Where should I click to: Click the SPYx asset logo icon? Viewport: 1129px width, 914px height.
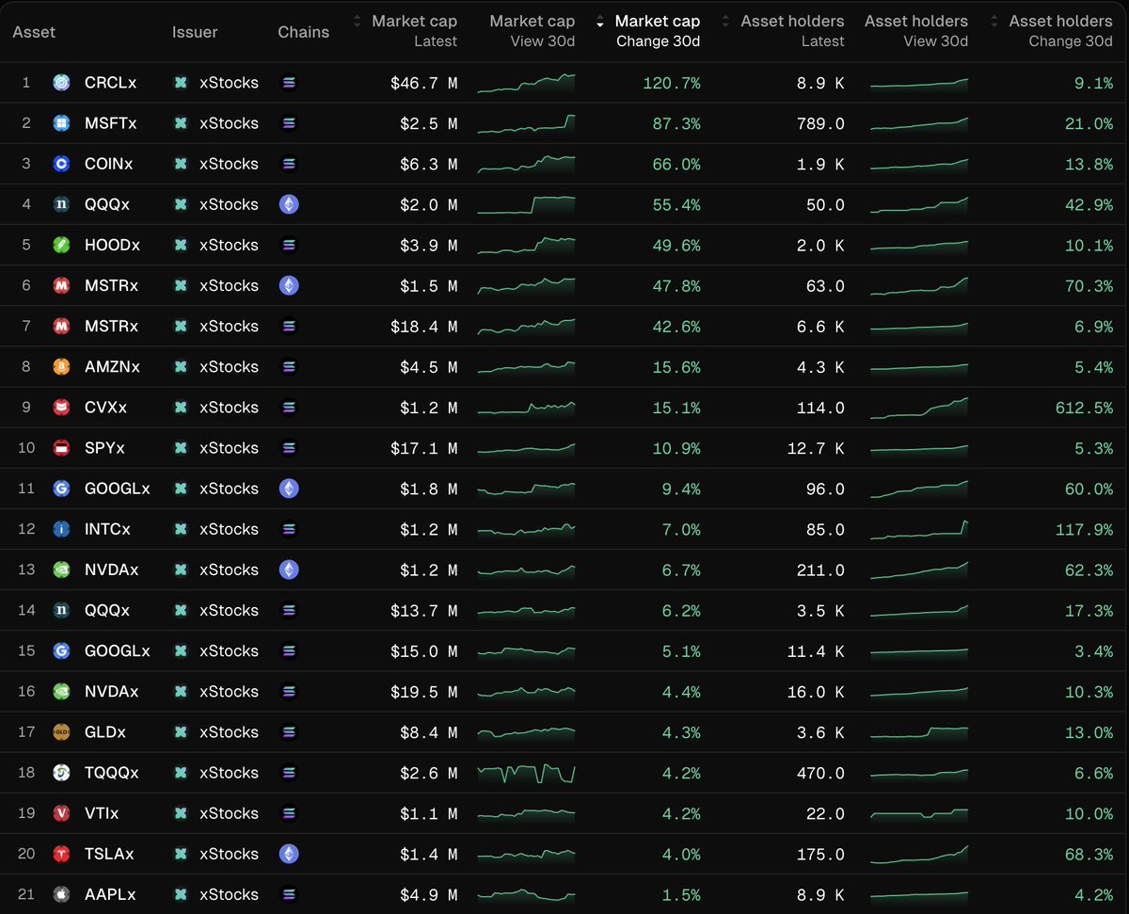[61, 448]
